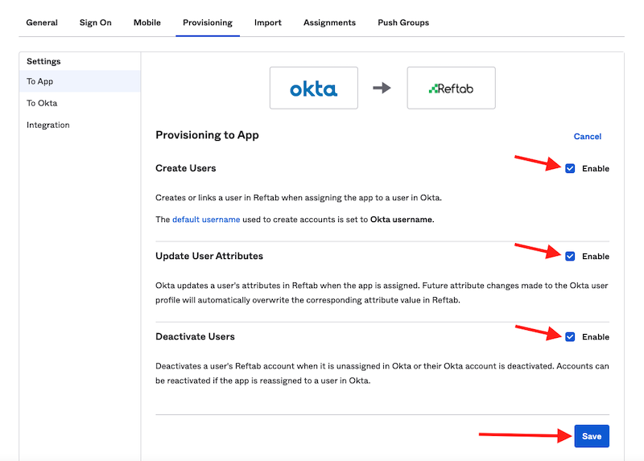The height and width of the screenshot is (461, 644).
Task: Click the Create Users heading
Action: point(186,168)
